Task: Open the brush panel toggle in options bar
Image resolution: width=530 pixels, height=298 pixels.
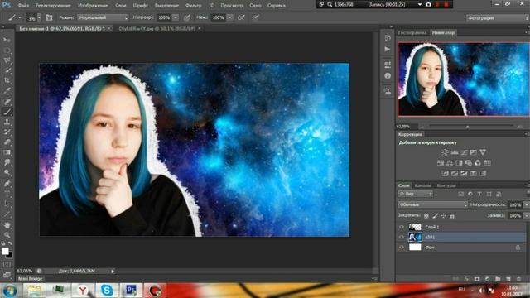Action: click(x=49, y=17)
